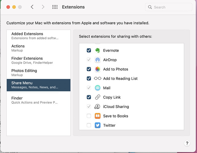
Task: Select Finder Extensions category
Action: tap(39, 60)
